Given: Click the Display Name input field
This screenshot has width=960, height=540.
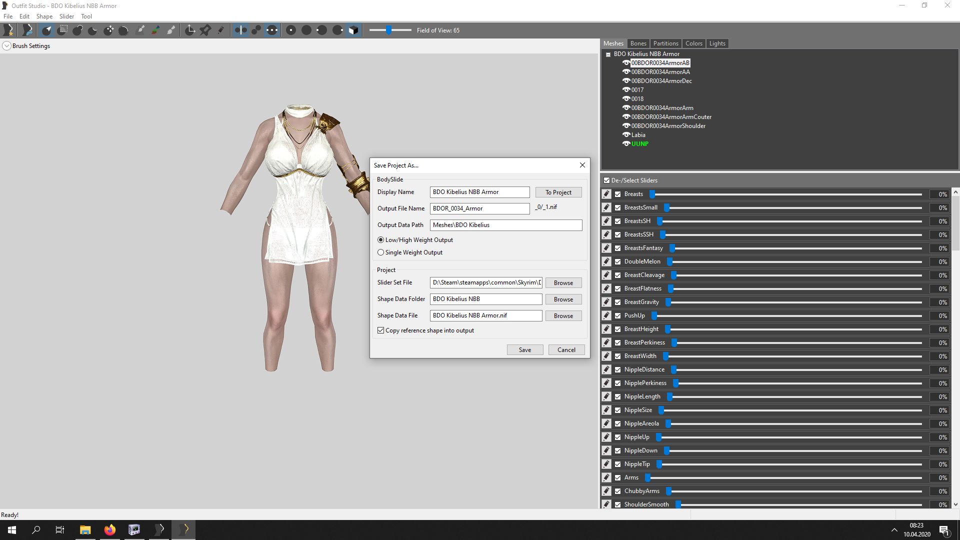Looking at the screenshot, I should pyautogui.click(x=480, y=192).
